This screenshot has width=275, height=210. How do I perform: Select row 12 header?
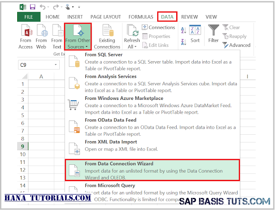pyautogui.click(x=23, y=170)
